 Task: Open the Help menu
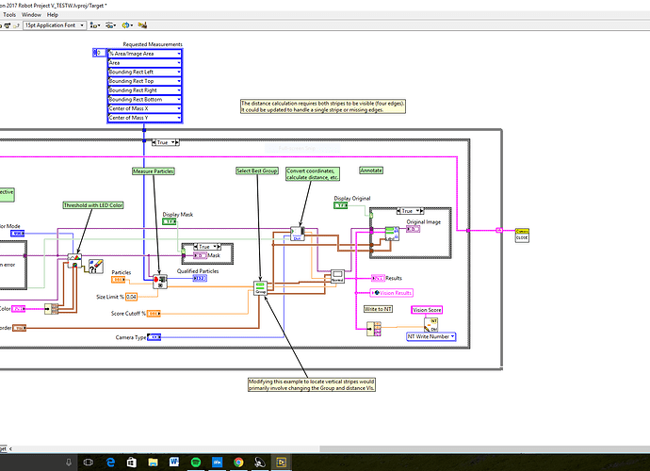tap(52, 14)
